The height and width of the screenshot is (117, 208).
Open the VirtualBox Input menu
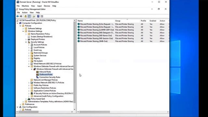click(39, 6)
